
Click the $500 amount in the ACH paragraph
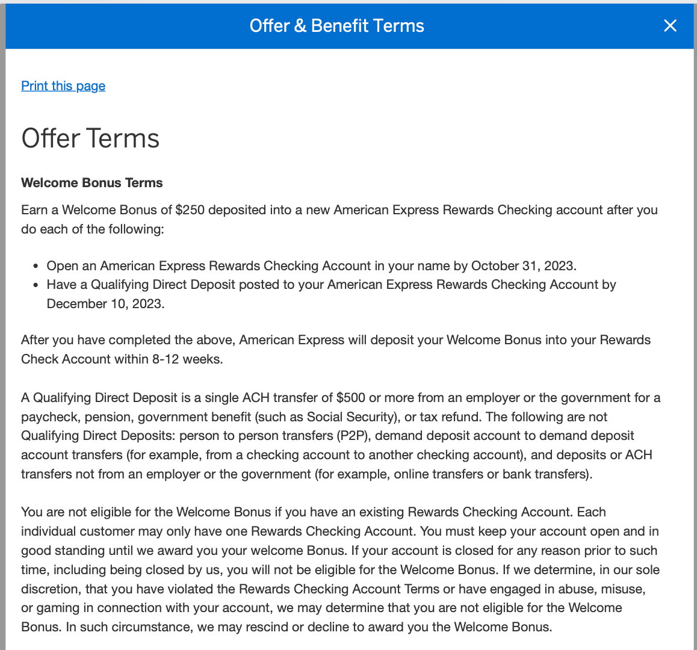tap(351, 398)
